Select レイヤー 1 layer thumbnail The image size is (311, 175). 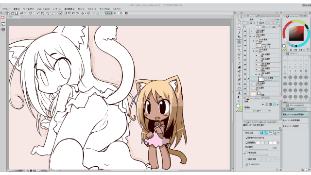point(261,79)
